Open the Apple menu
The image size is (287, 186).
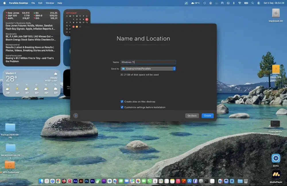point(4,3)
